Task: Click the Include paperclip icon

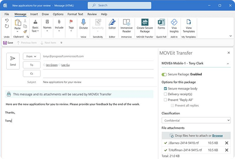Action: (x=59, y=22)
